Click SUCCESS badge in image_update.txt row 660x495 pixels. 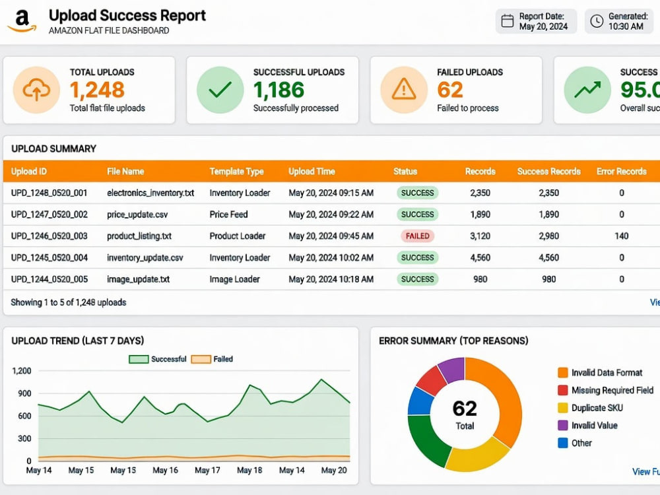click(417, 279)
